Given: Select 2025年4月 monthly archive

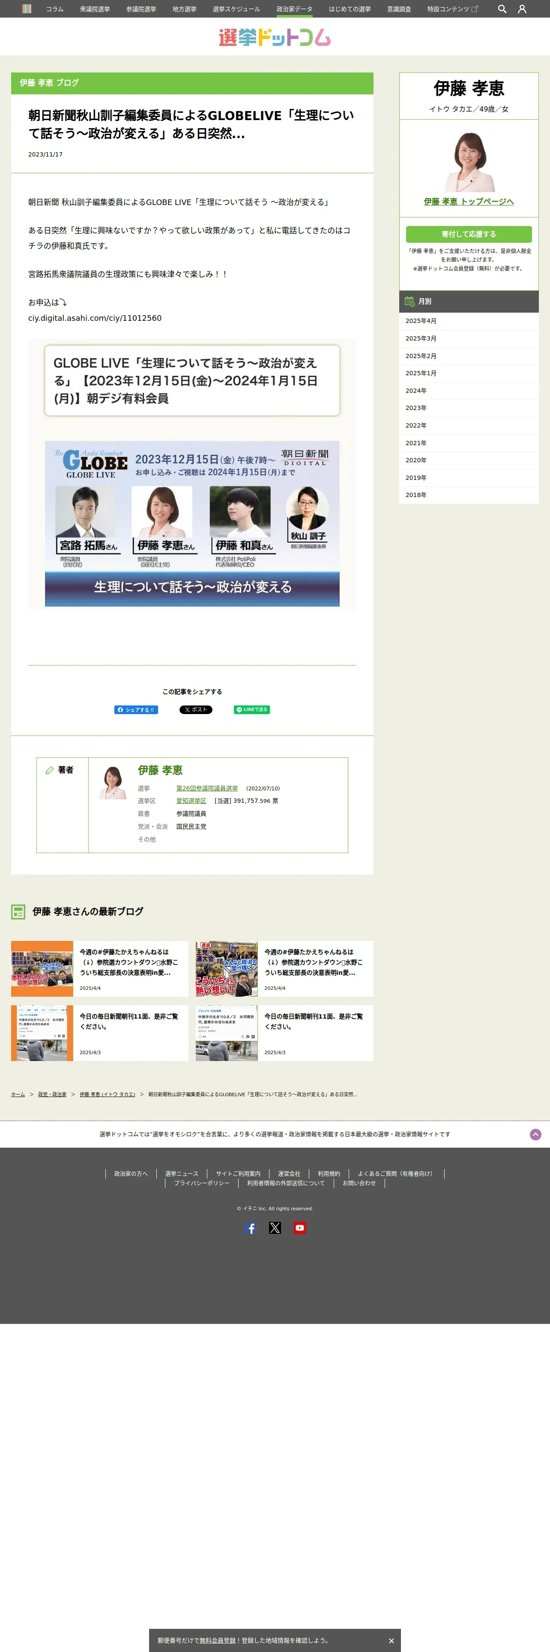Looking at the screenshot, I should pyautogui.click(x=469, y=321).
